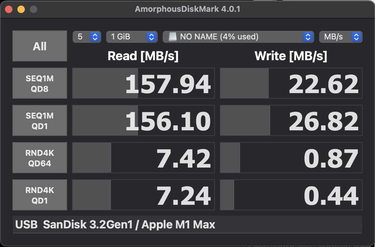This screenshot has height=247, width=375.
Task: Click the SanDisk description text field
Action: click(187, 224)
